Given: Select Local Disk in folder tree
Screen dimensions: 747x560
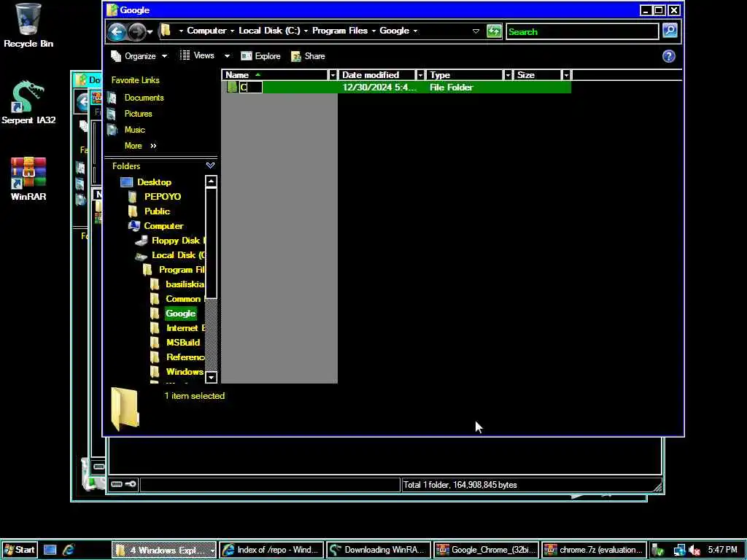Looking at the screenshot, I should [x=178, y=255].
